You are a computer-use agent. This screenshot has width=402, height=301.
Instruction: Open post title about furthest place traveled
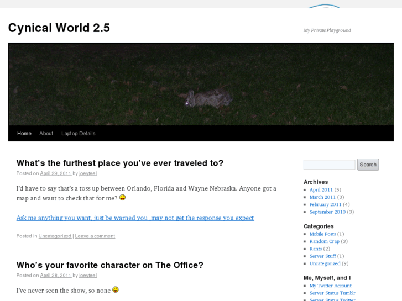click(x=120, y=163)
